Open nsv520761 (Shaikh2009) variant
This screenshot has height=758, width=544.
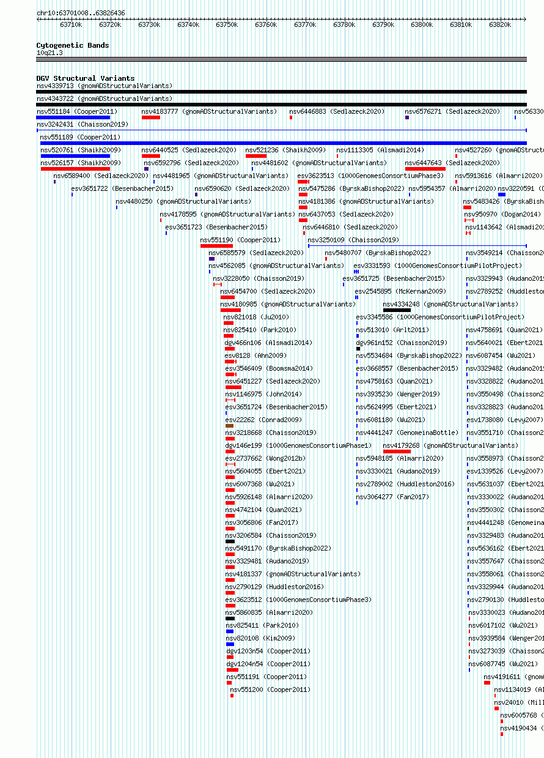click(x=81, y=150)
